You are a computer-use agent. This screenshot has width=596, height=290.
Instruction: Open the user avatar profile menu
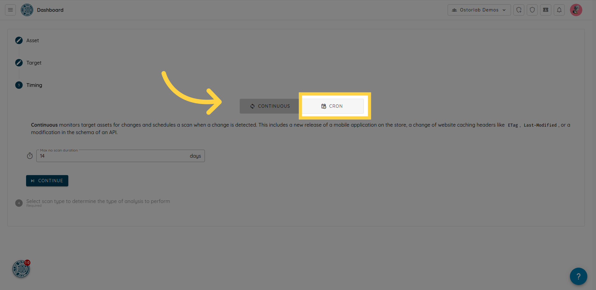[x=576, y=10]
